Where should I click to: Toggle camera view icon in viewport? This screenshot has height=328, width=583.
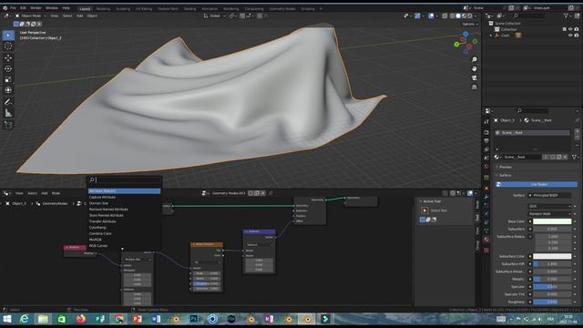coord(475,77)
